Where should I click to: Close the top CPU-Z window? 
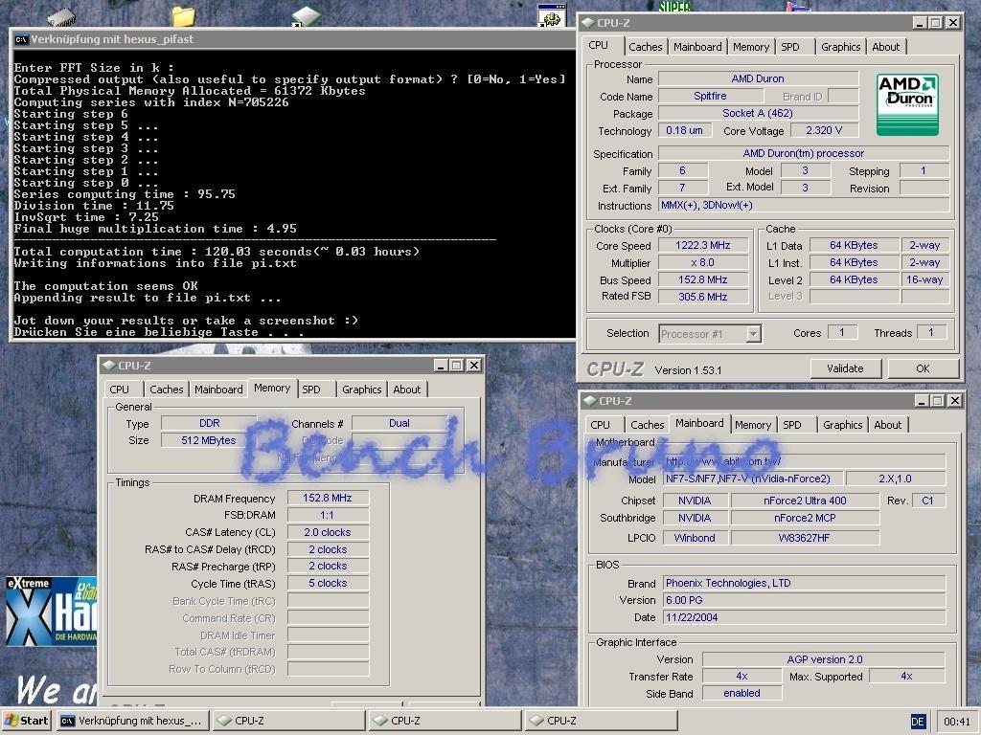pyautogui.click(x=953, y=23)
